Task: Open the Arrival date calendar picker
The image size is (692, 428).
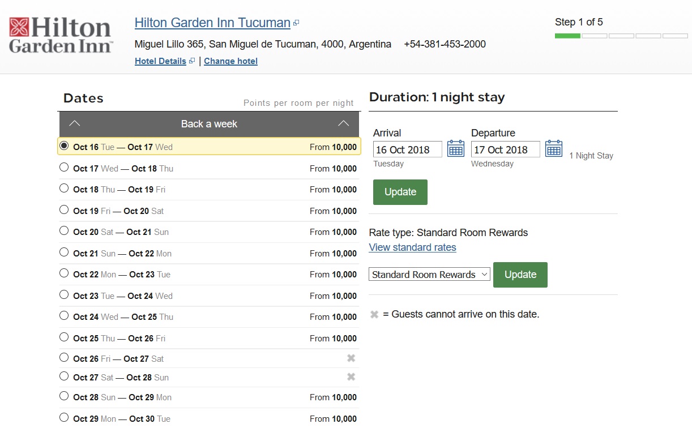Action: coord(455,149)
